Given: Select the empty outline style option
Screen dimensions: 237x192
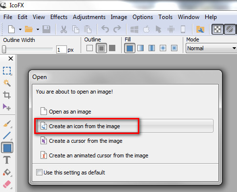Looking at the screenshot, I should (89, 48).
